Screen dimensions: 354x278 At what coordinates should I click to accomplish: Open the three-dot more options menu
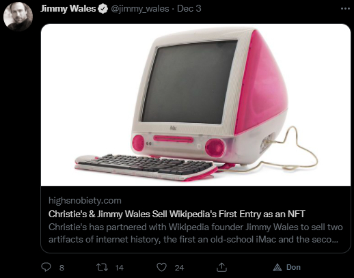pyautogui.click(x=345, y=9)
